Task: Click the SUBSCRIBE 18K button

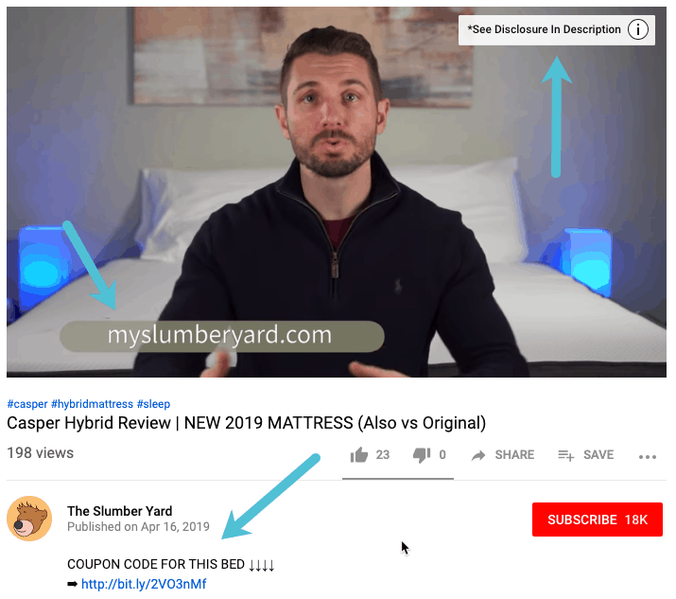Action: coord(598,520)
